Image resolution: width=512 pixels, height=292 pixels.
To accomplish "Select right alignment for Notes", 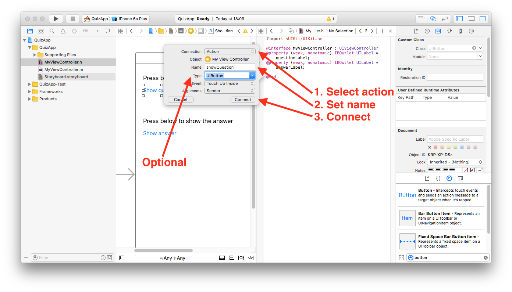I will click(x=445, y=170).
